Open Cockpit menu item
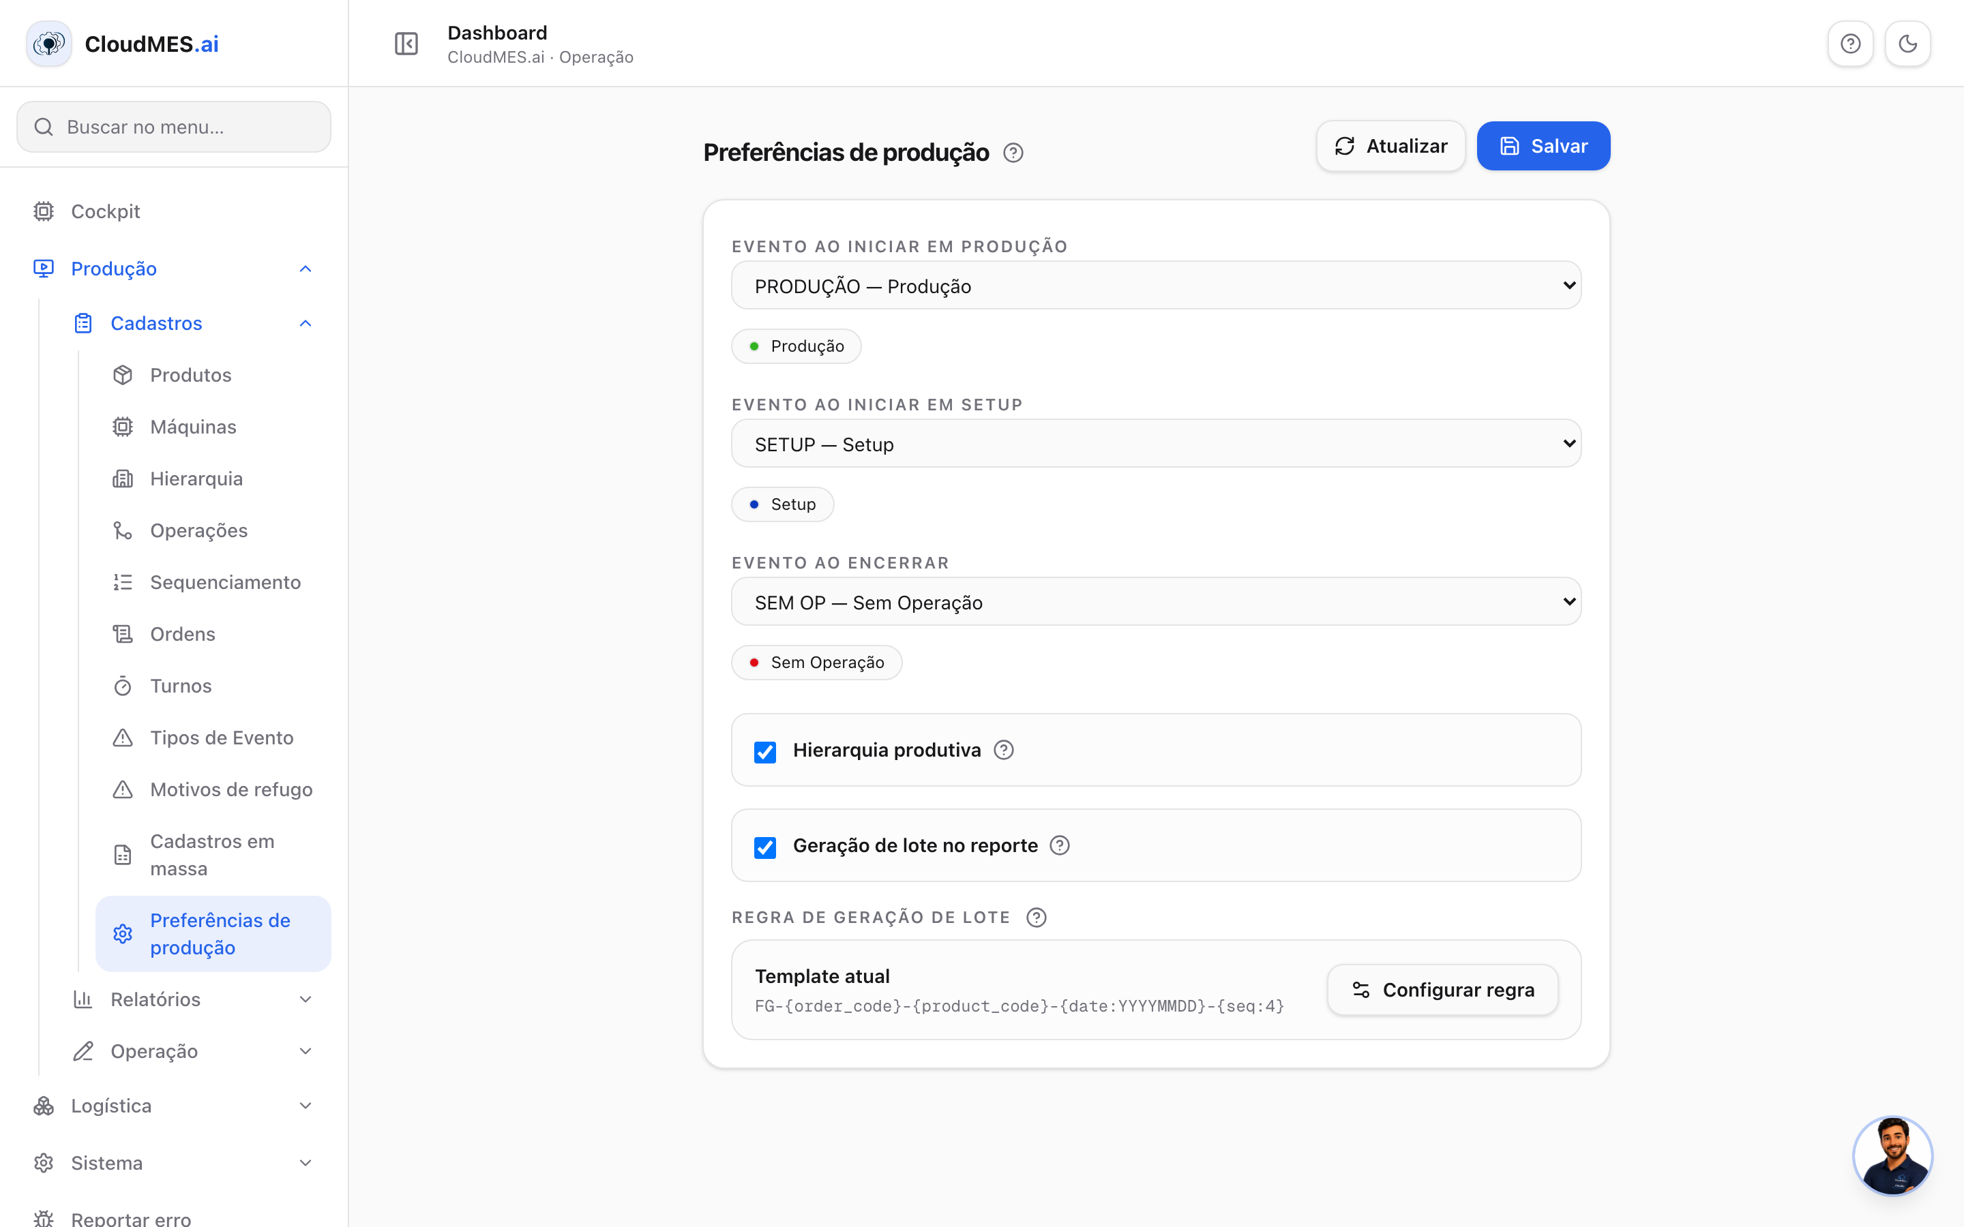This screenshot has height=1227, width=1964. (174, 211)
